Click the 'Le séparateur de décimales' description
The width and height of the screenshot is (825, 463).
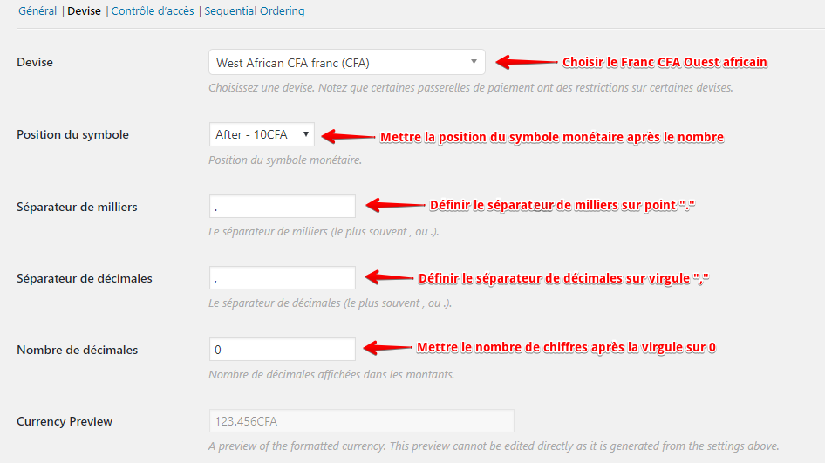pos(330,303)
